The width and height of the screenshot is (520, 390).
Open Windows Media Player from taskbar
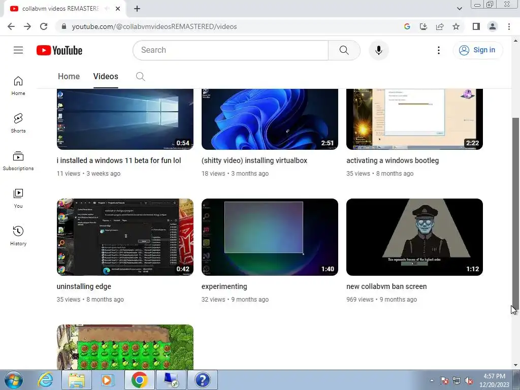coord(107,380)
